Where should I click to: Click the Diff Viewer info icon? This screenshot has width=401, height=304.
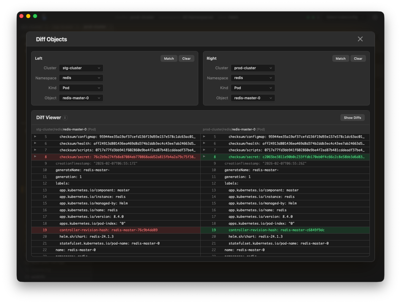(65, 118)
